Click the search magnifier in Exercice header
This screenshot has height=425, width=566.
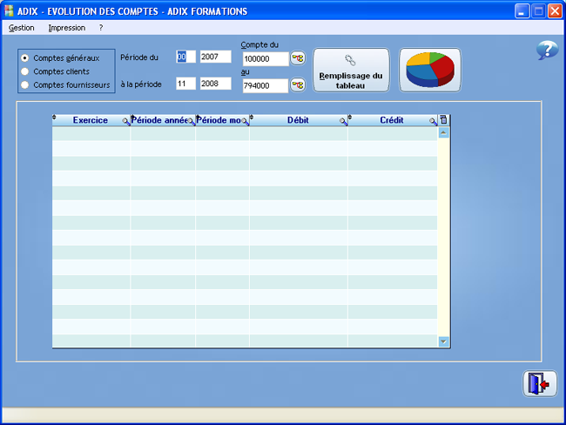tap(125, 122)
